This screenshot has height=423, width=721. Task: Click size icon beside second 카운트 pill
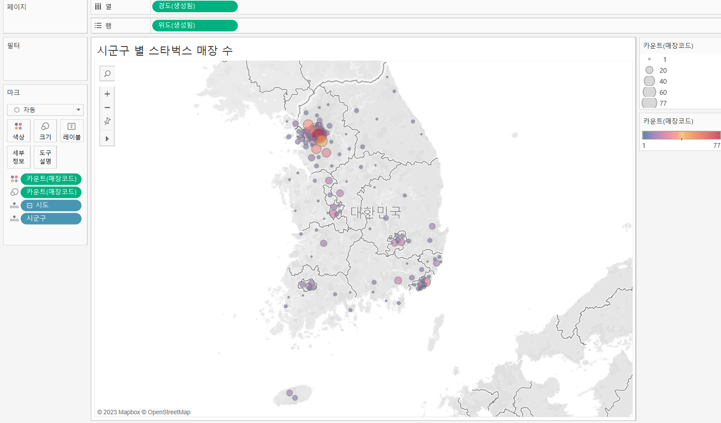pos(14,192)
